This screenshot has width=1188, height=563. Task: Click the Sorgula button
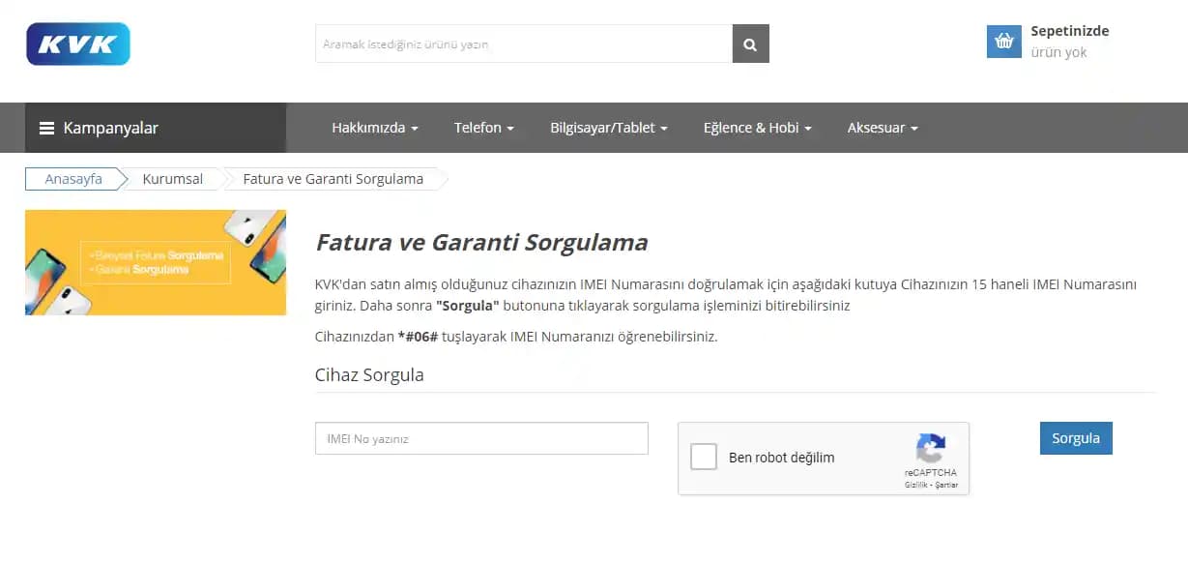click(x=1075, y=438)
